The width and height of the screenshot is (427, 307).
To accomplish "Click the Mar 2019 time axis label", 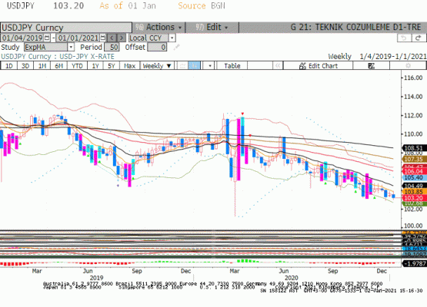I will [37, 271].
